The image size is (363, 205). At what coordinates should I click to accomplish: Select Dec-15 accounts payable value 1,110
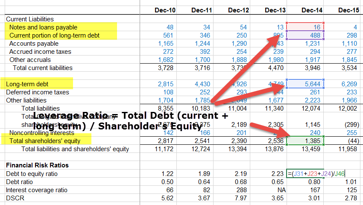(x=349, y=43)
